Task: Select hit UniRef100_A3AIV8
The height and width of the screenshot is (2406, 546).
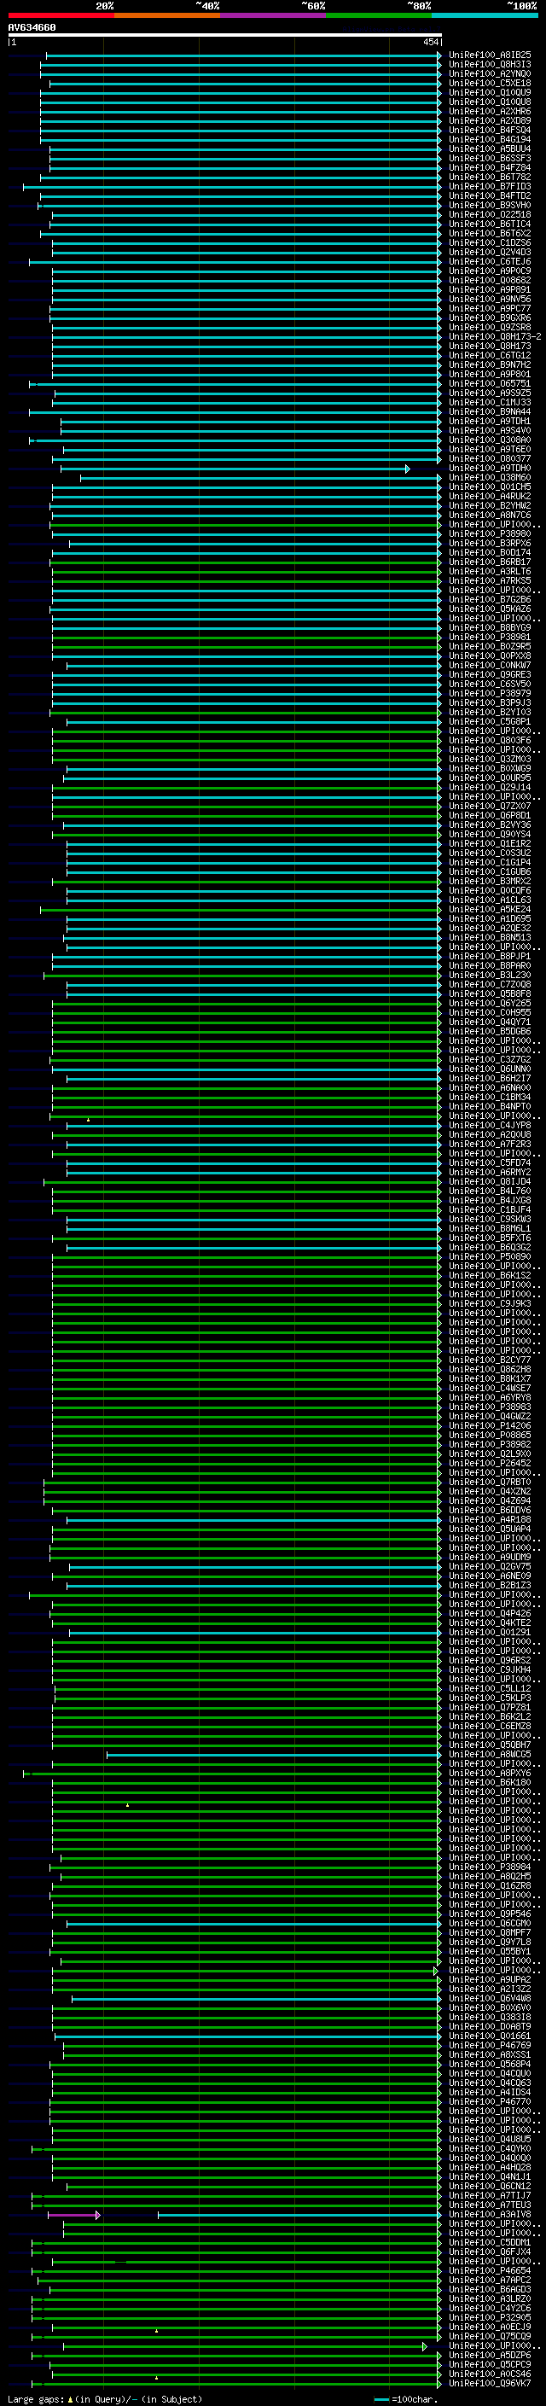Action: (490, 2215)
